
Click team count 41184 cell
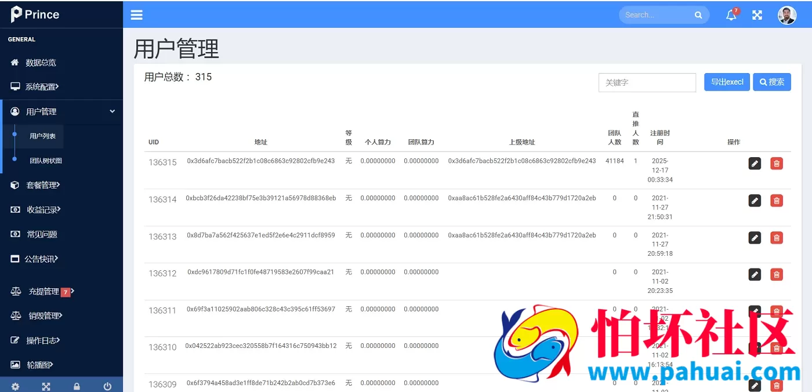615,161
